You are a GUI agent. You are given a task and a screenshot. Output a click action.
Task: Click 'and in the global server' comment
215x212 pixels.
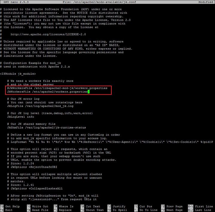tap(30, 84)
